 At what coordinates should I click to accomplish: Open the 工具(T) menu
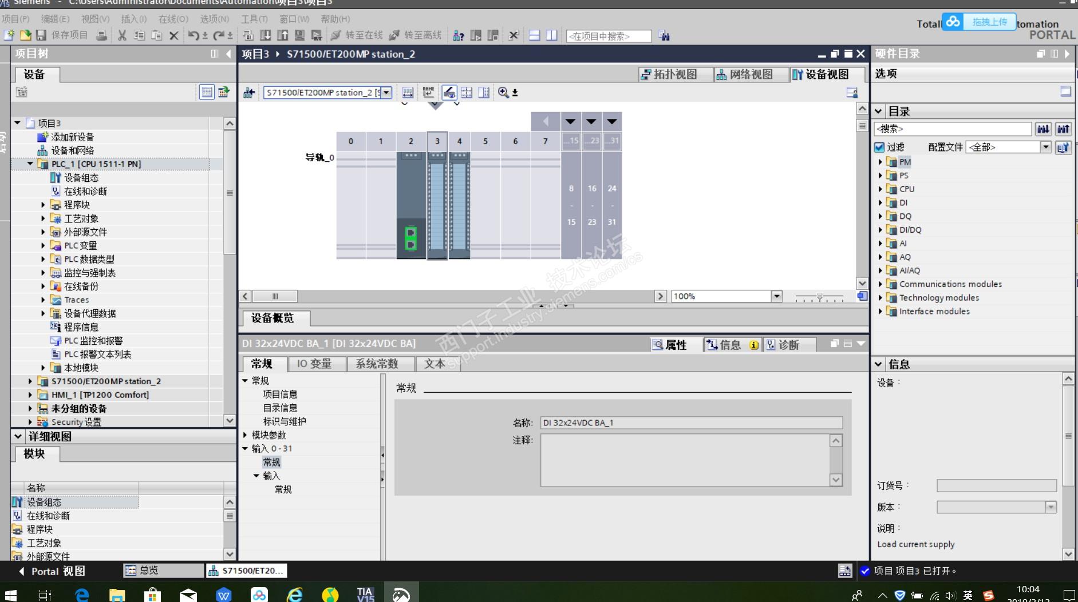click(254, 19)
